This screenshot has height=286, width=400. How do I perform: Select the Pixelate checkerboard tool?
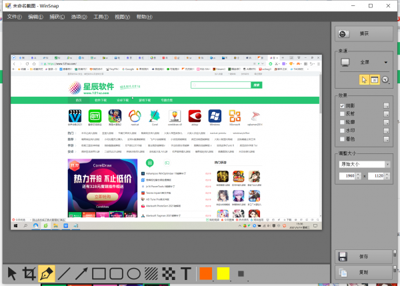(169, 274)
